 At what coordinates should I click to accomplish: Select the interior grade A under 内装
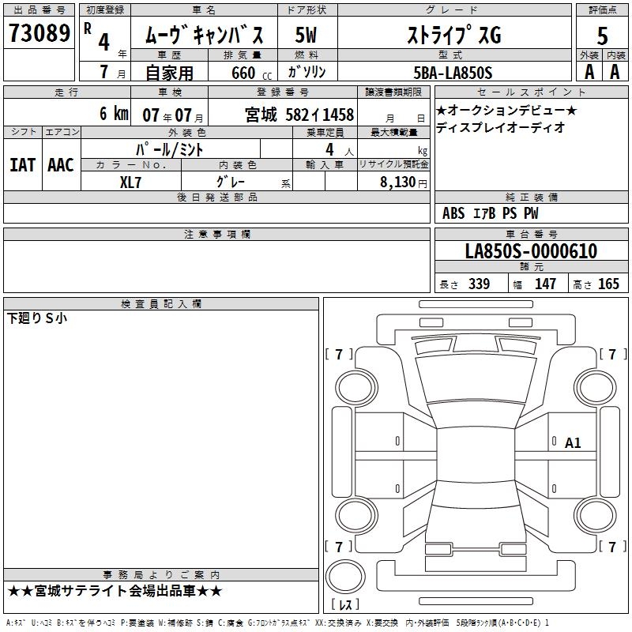click(x=615, y=71)
